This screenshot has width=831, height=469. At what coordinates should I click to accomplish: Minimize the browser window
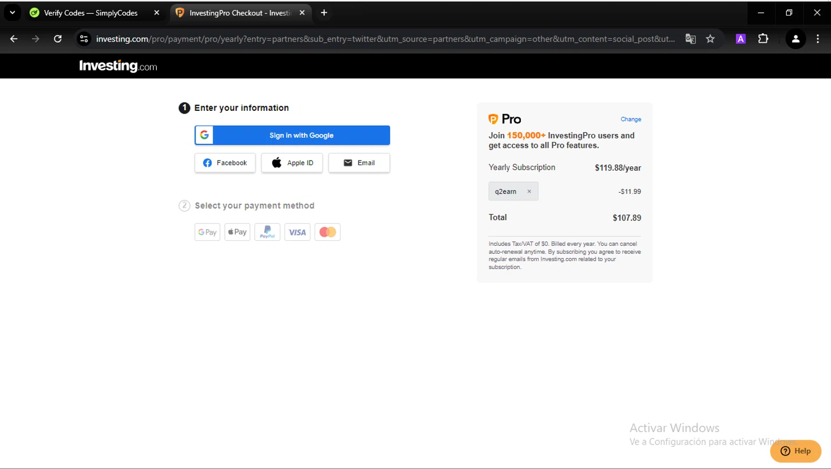pyautogui.click(x=761, y=13)
